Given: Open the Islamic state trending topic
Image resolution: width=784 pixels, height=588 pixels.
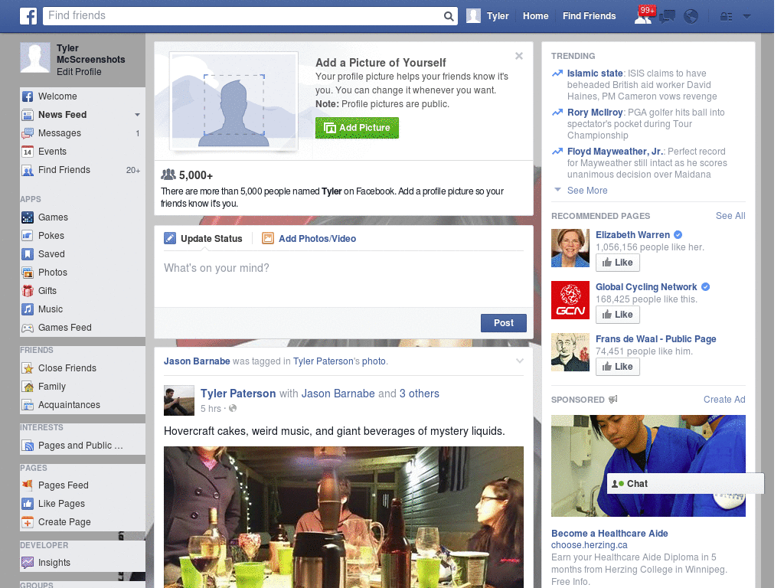Looking at the screenshot, I should coord(594,73).
